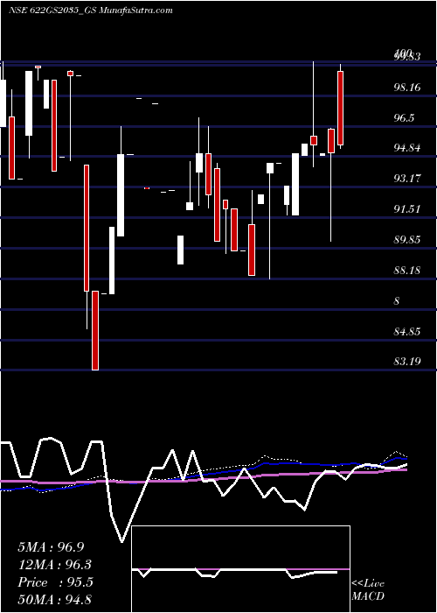Select the 84.85 price axis label
Image resolution: width=437 pixels, height=613 pixels.
coord(407,332)
